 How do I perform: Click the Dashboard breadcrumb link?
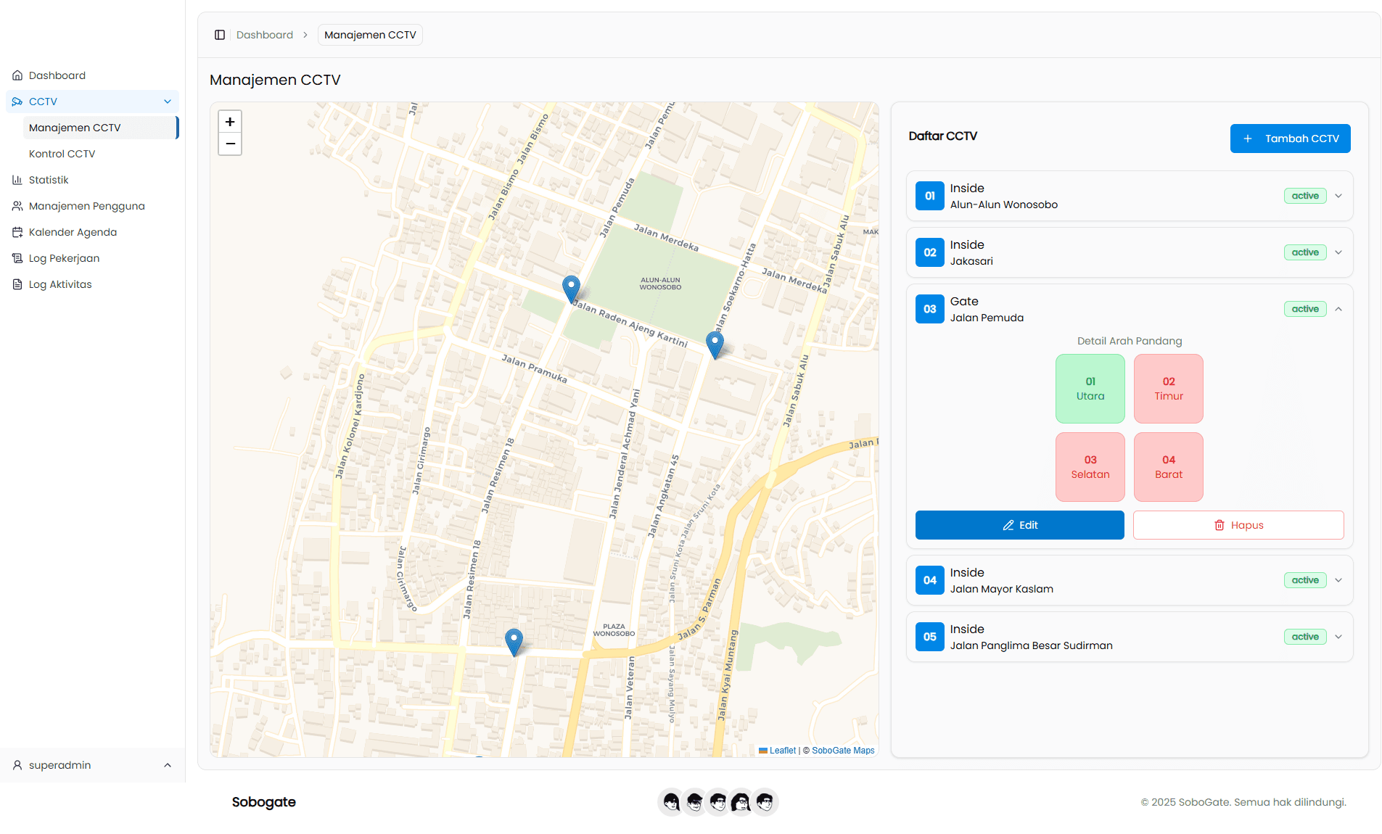point(265,35)
